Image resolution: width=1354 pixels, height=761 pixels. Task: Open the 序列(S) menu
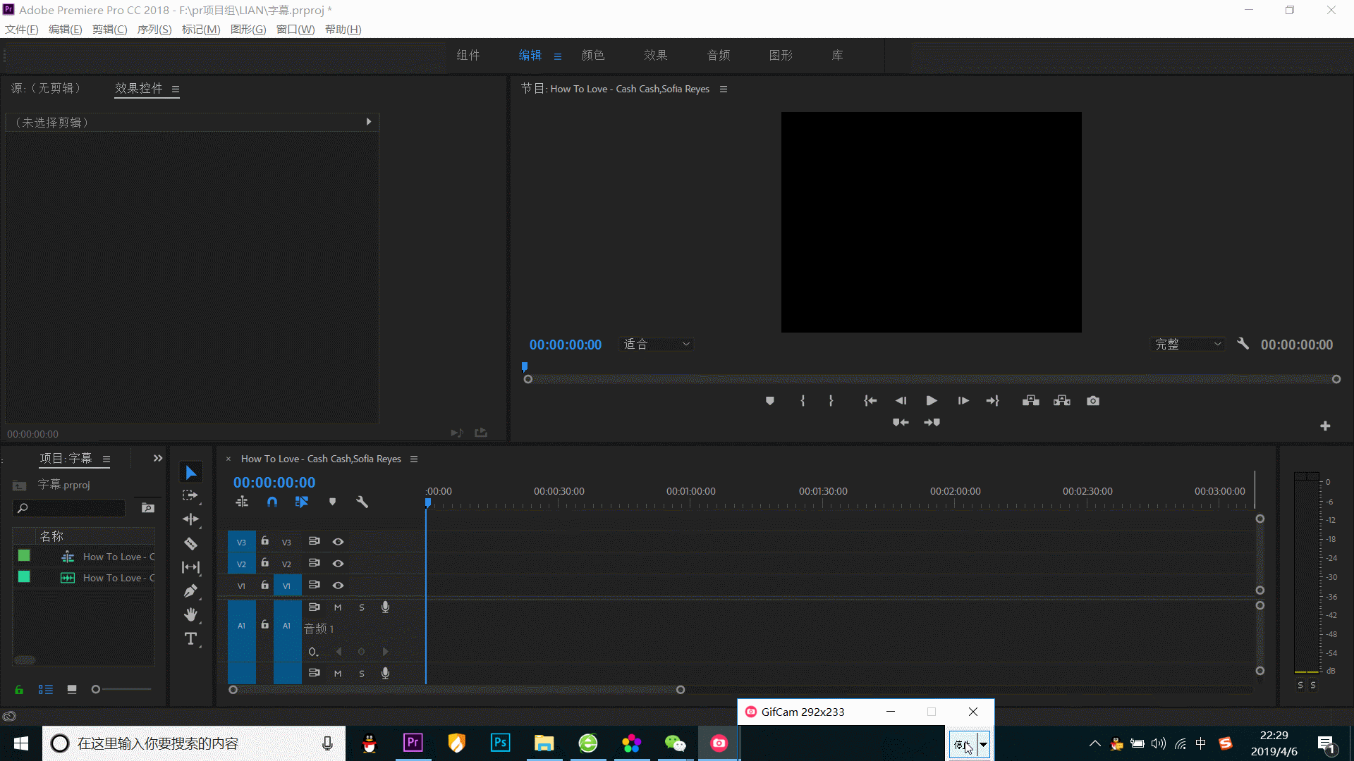click(x=154, y=29)
